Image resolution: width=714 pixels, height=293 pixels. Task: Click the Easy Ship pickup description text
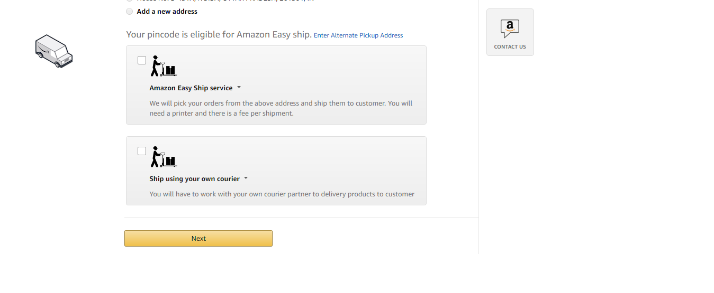[x=281, y=108]
